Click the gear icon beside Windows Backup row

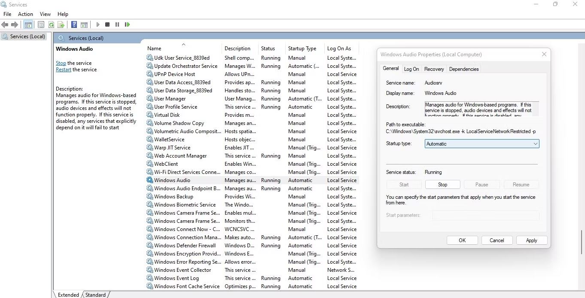pyautogui.click(x=149, y=197)
